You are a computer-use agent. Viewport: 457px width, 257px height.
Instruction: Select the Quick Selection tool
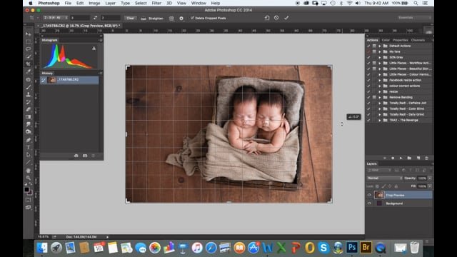(29, 56)
